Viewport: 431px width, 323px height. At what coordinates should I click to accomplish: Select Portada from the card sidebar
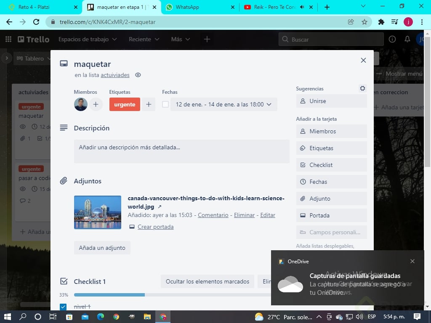click(331, 215)
